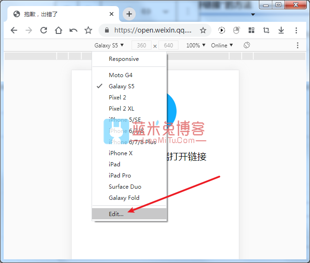The image size is (310, 263).
Task: Select Moto G4 device
Action: pos(129,75)
